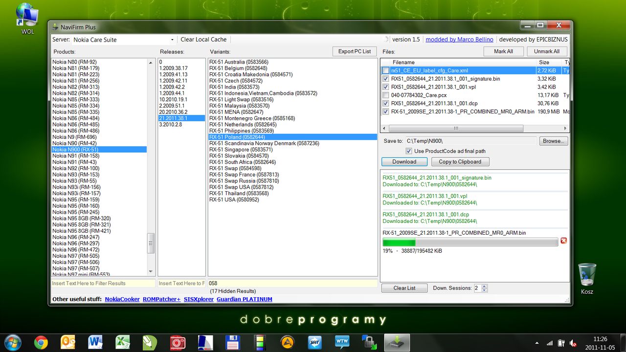626x352 pixels.
Task: Click Files list scroll left arrow
Action: coord(384,129)
